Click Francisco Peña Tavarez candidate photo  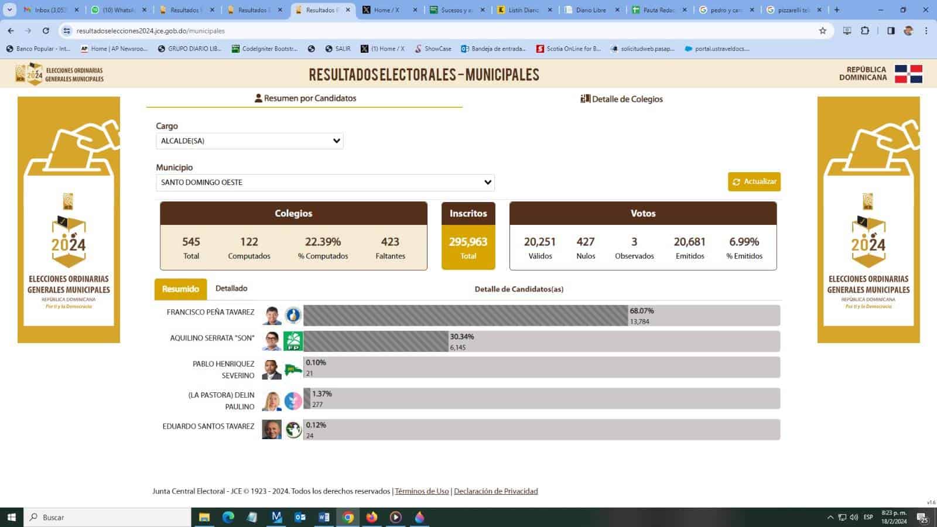[x=272, y=316]
